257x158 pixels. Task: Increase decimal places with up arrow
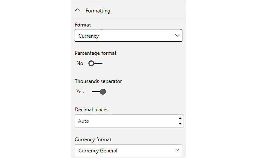point(180,118)
